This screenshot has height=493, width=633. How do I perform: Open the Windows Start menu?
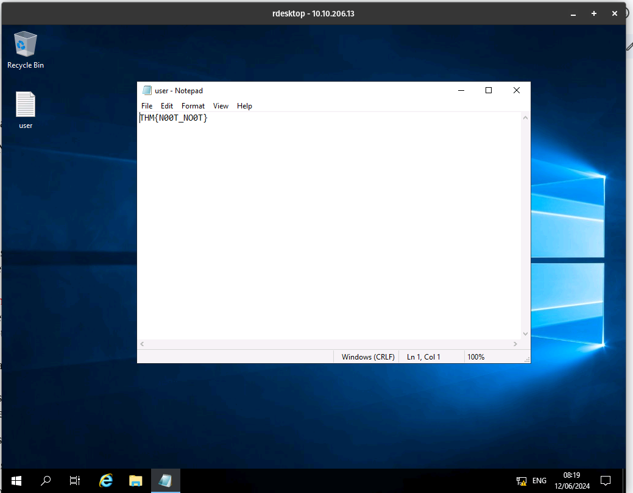click(x=16, y=480)
